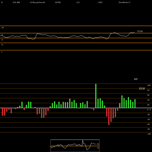The height and width of the screenshot is (152, 152).
Task: Select the tallest green histogram bar
Action: [x=96, y=96]
